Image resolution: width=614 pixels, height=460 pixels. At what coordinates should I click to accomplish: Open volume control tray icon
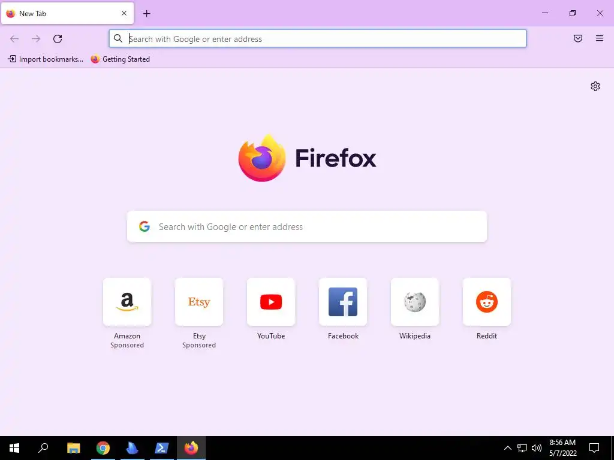tap(537, 448)
